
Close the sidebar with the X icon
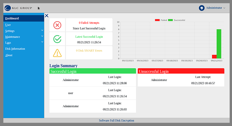pos(47,16)
